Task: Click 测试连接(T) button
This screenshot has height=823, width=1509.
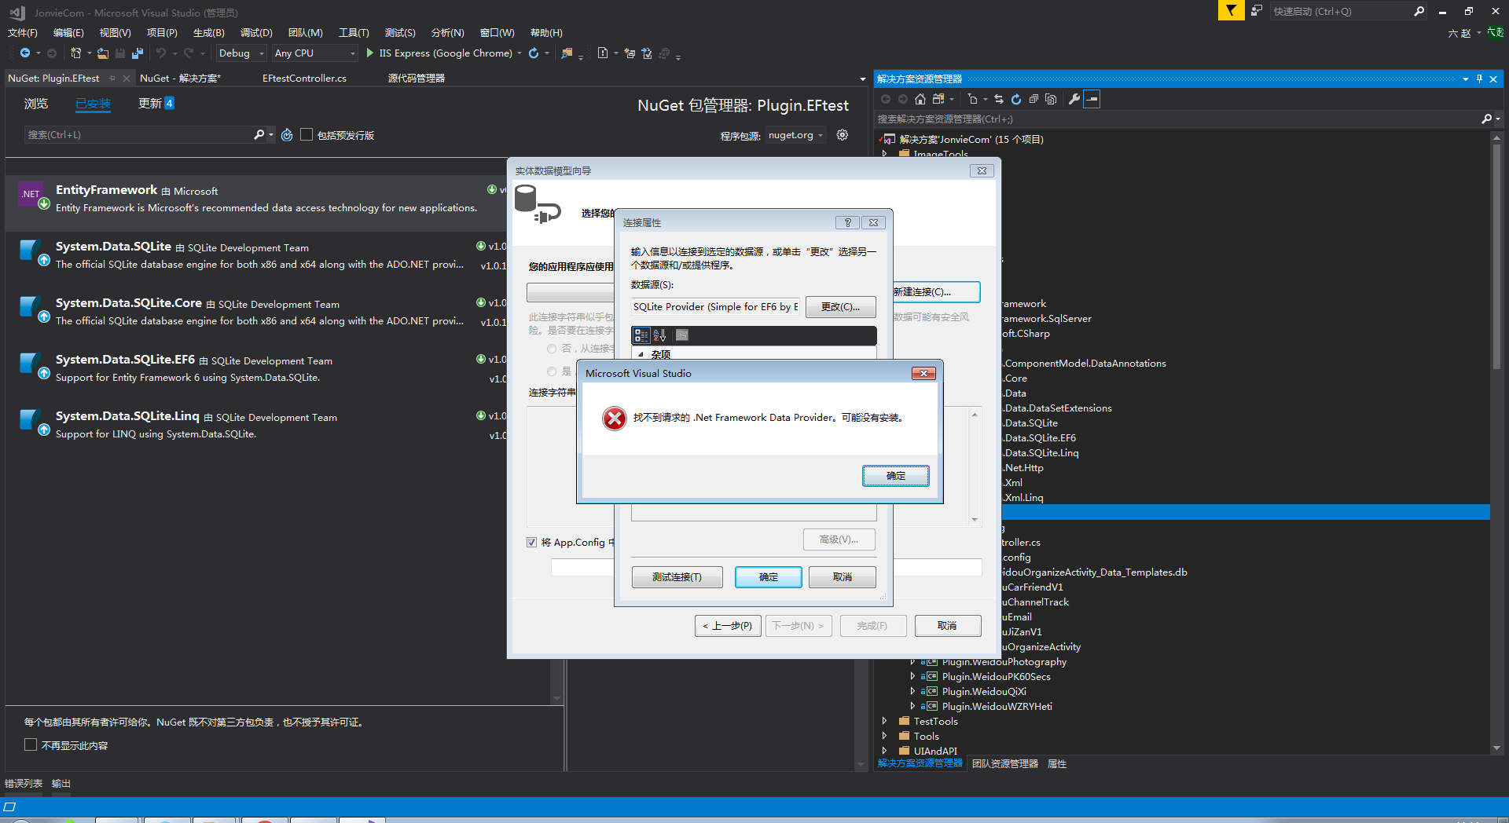Action: tap(677, 576)
